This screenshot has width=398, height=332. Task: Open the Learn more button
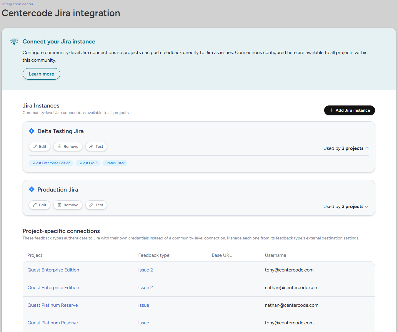click(x=41, y=74)
